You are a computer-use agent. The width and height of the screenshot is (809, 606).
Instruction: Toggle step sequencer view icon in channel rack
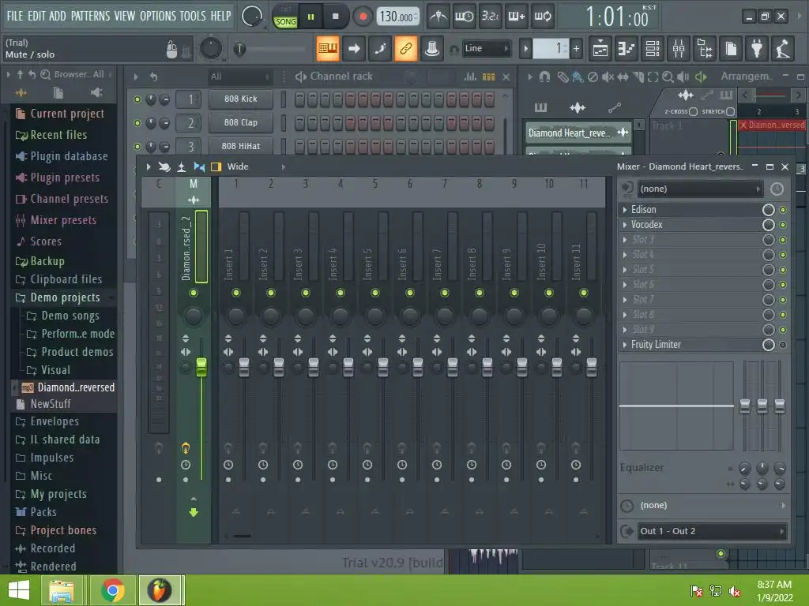click(x=488, y=77)
